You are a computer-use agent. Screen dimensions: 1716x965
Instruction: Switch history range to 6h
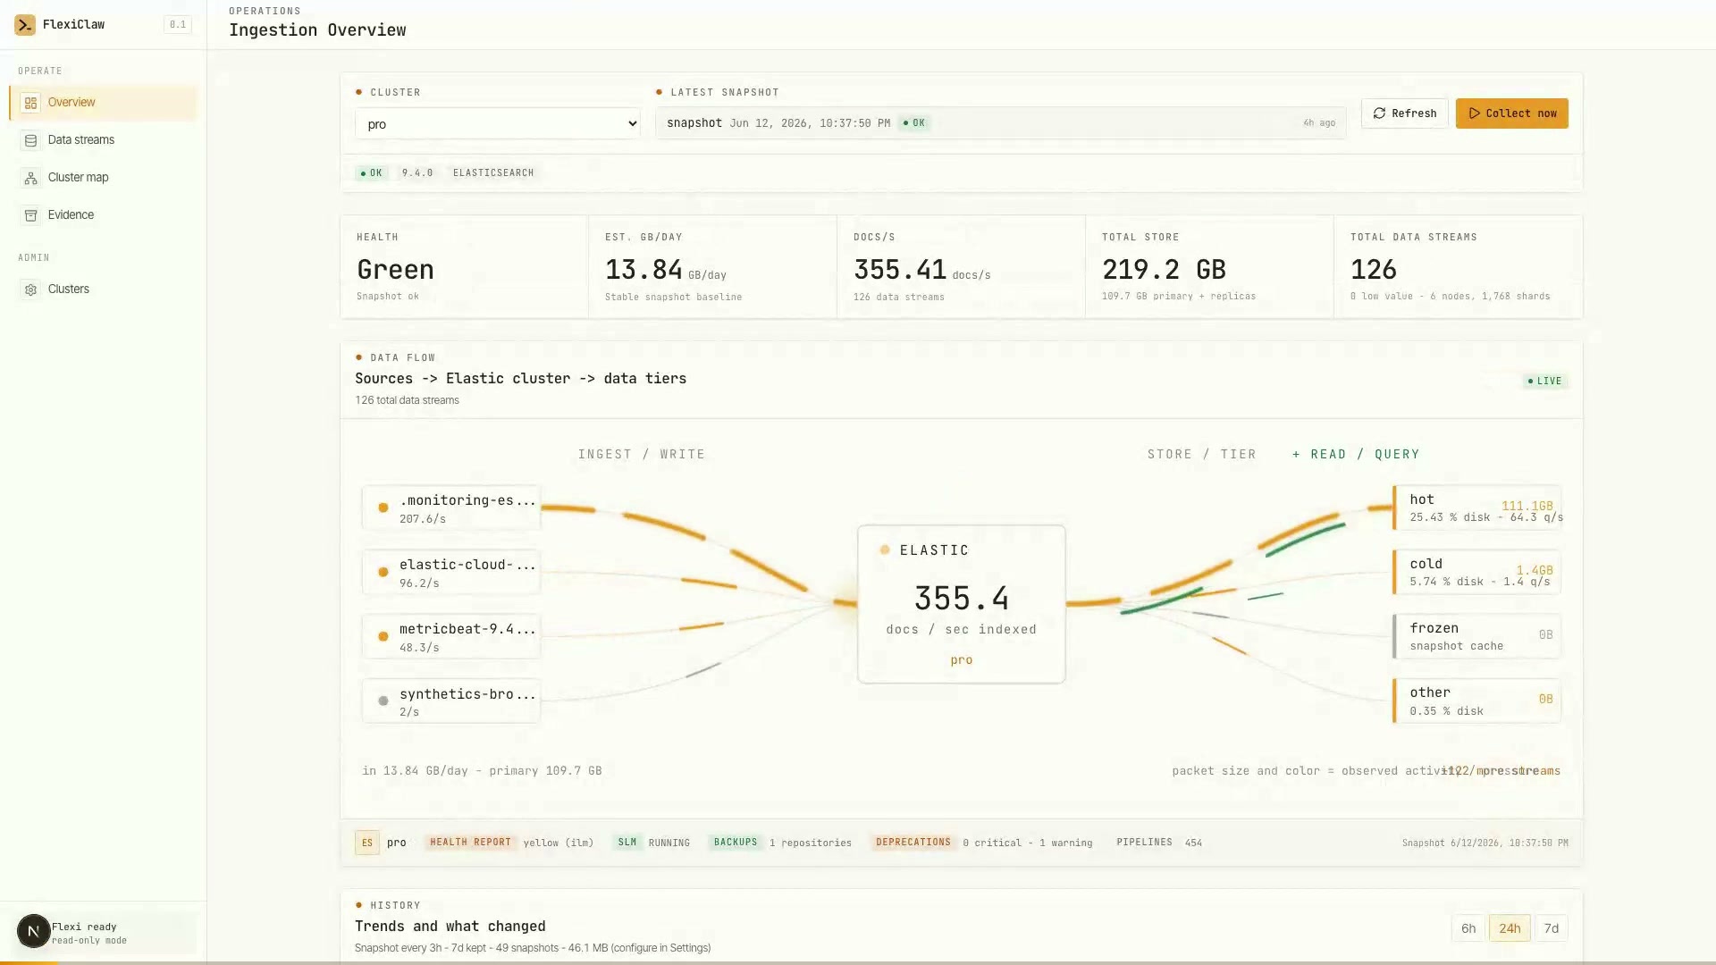(x=1468, y=928)
